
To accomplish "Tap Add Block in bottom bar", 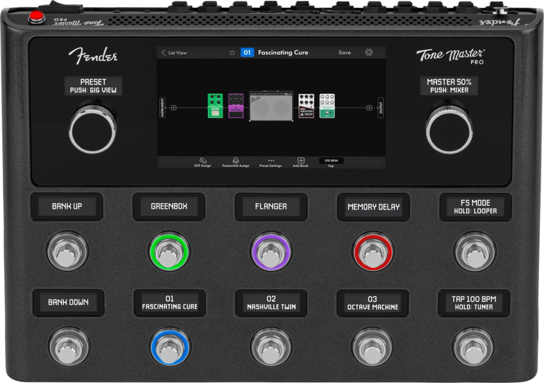I will [300, 162].
